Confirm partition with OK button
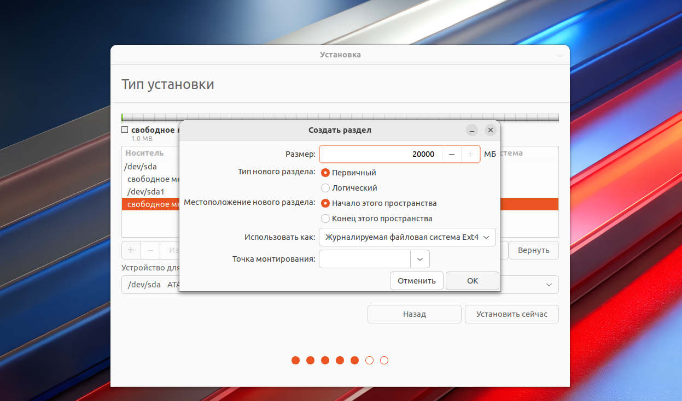Screen dimensions: 682x401 473,281
